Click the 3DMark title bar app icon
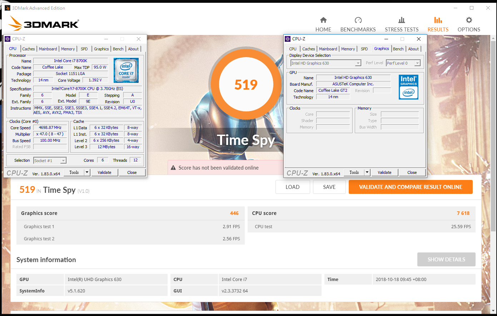The image size is (497, 316). 7,8
